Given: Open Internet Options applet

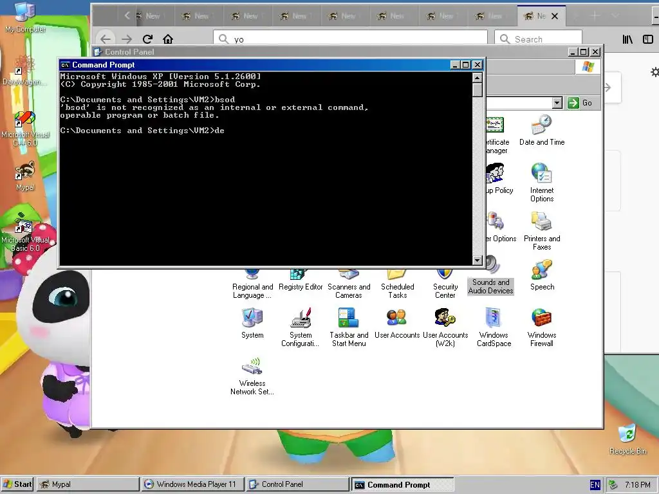Looking at the screenshot, I should pyautogui.click(x=542, y=183).
